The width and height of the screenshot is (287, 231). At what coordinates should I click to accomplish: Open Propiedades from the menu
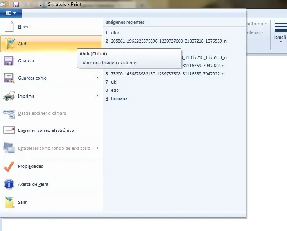tap(51, 166)
